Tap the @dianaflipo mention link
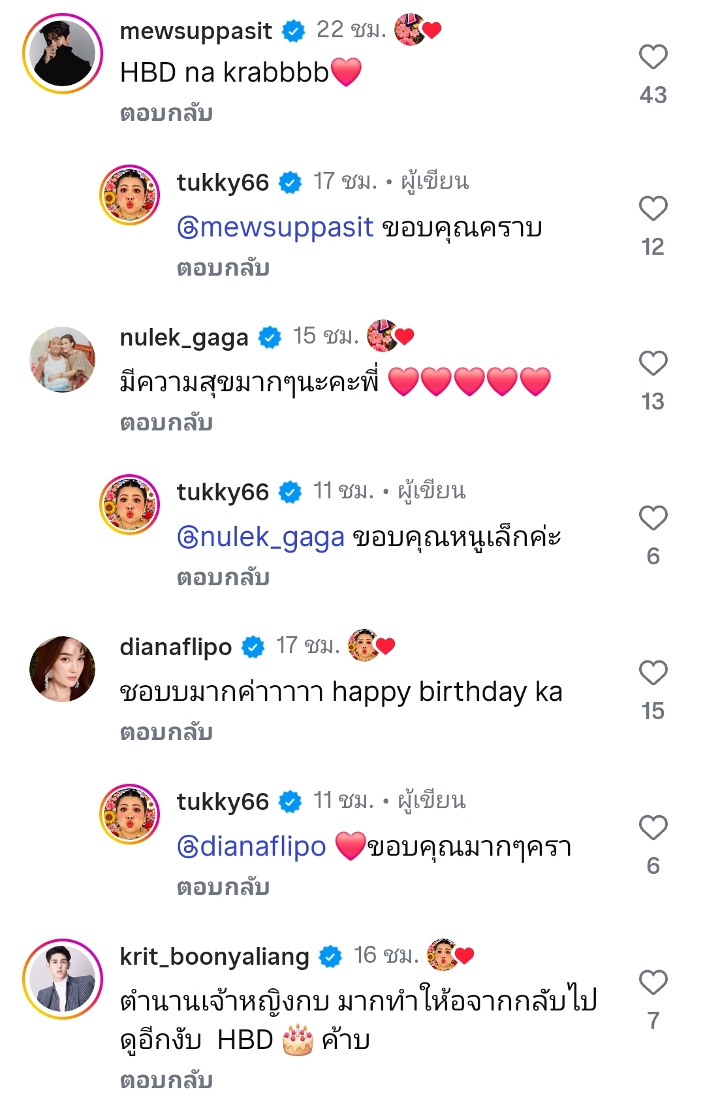This screenshot has width=705, height=1098. pos(251,847)
